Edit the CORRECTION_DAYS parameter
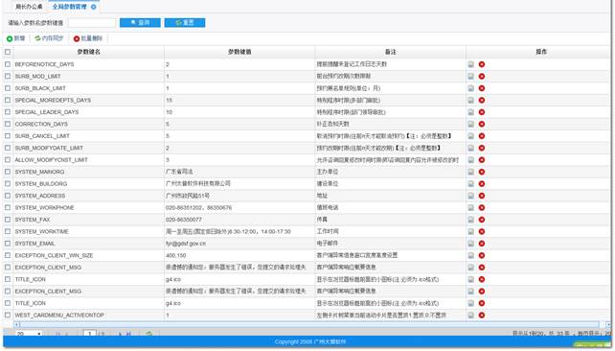 470,124
